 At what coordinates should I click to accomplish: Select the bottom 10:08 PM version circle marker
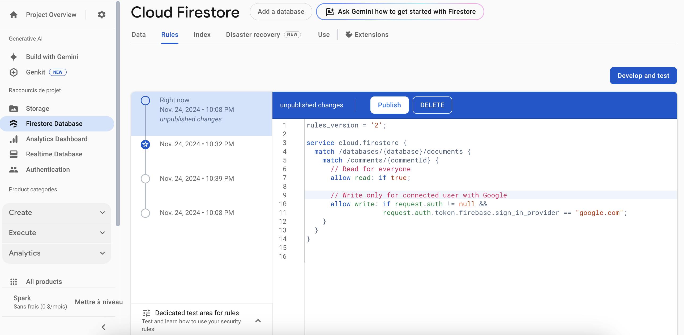pos(145,213)
